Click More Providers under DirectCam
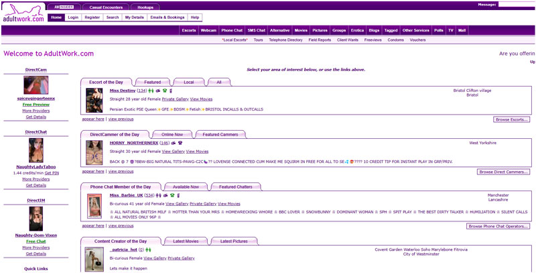Screen dimensions: 536x273 [x=36, y=111]
